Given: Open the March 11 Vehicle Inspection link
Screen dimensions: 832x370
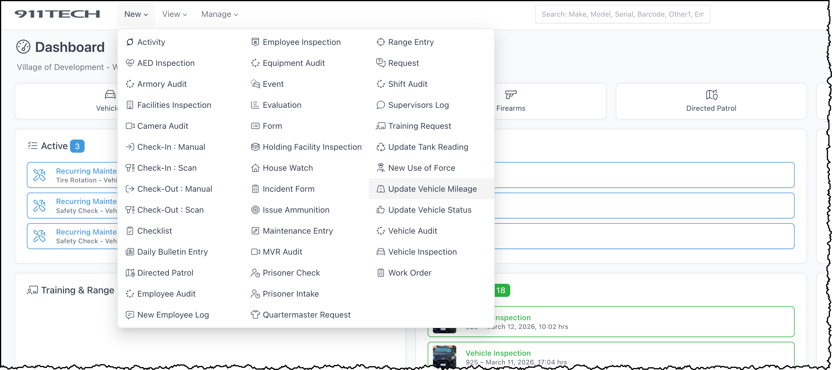Looking at the screenshot, I should tap(498, 353).
